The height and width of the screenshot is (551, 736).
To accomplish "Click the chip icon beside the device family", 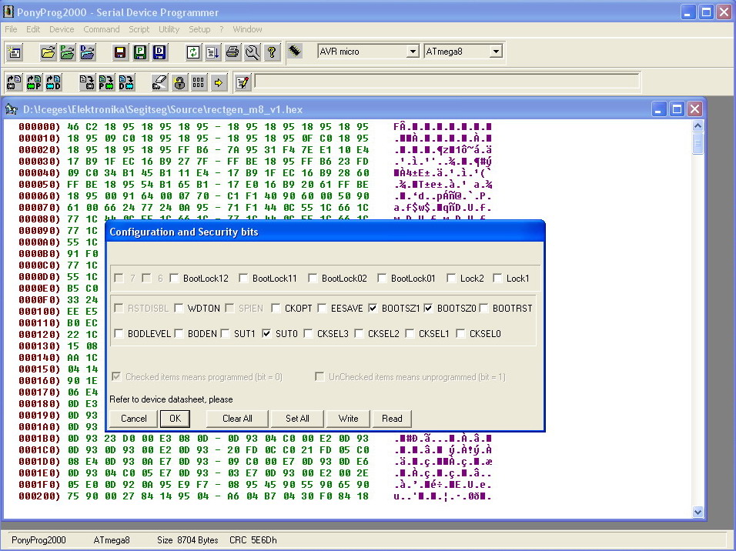I will click(295, 51).
